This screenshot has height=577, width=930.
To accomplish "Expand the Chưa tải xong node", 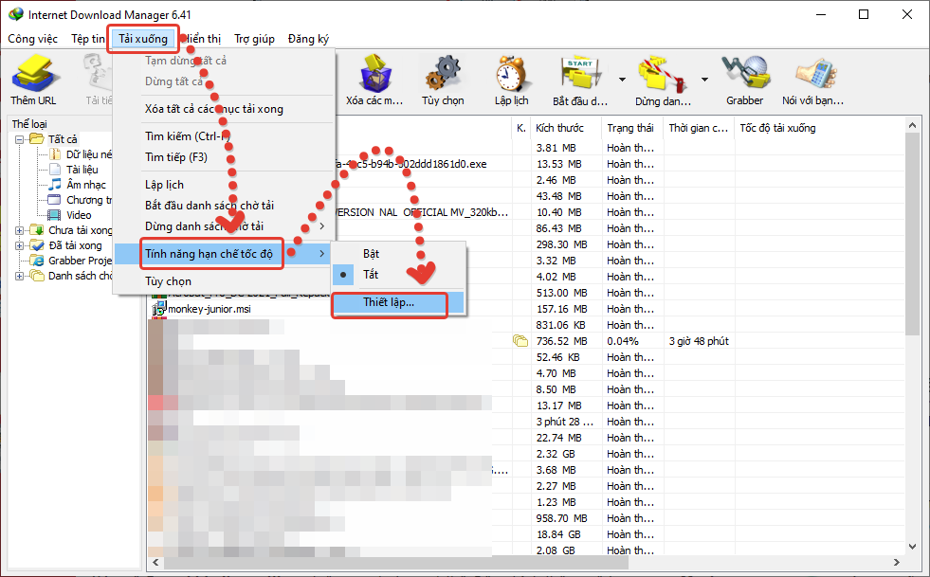I will coord(19,230).
